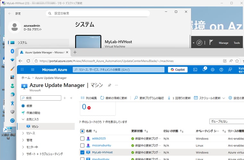Open the スケジュールの更新 dropdown
The width and height of the screenshot is (244, 160).
tap(209, 98)
